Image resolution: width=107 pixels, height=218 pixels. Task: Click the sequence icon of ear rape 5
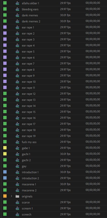(17, 52)
